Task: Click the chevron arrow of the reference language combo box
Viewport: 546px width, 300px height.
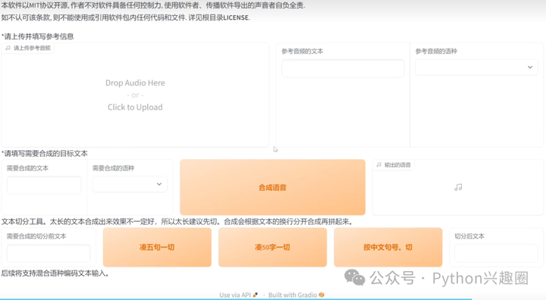Action: (x=530, y=67)
